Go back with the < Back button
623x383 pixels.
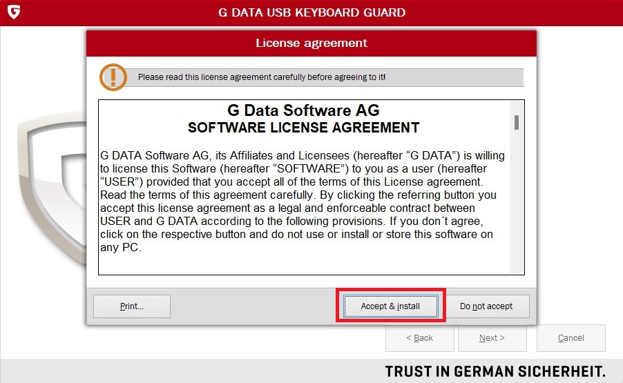tap(419, 337)
